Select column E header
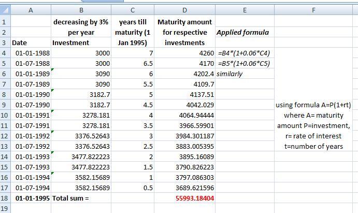 (x=245, y=10)
